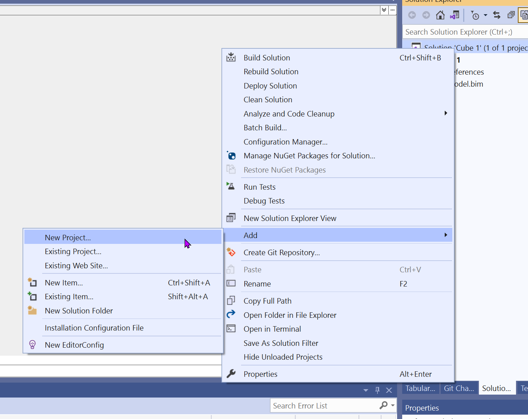This screenshot has width=528, height=419.
Task: Click the Existing Item icon
Action: (32, 296)
